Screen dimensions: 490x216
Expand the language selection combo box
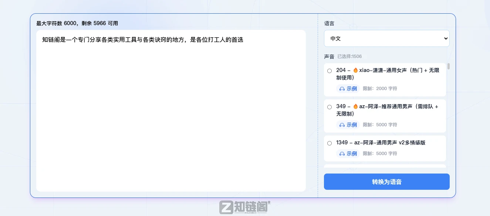pyautogui.click(x=386, y=38)
